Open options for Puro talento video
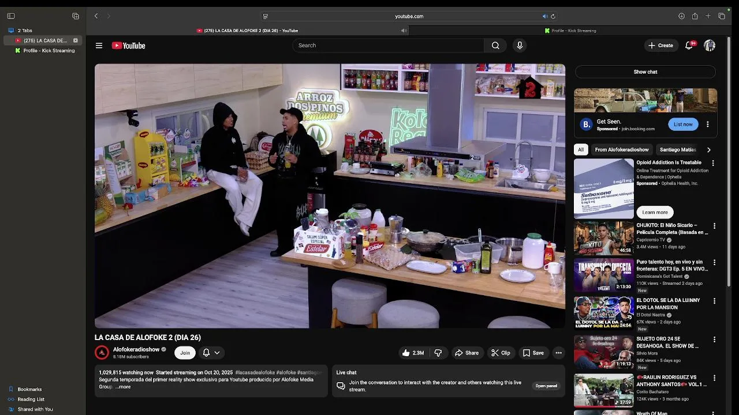This screenshot has width=739, height=415. coord(714,262)
